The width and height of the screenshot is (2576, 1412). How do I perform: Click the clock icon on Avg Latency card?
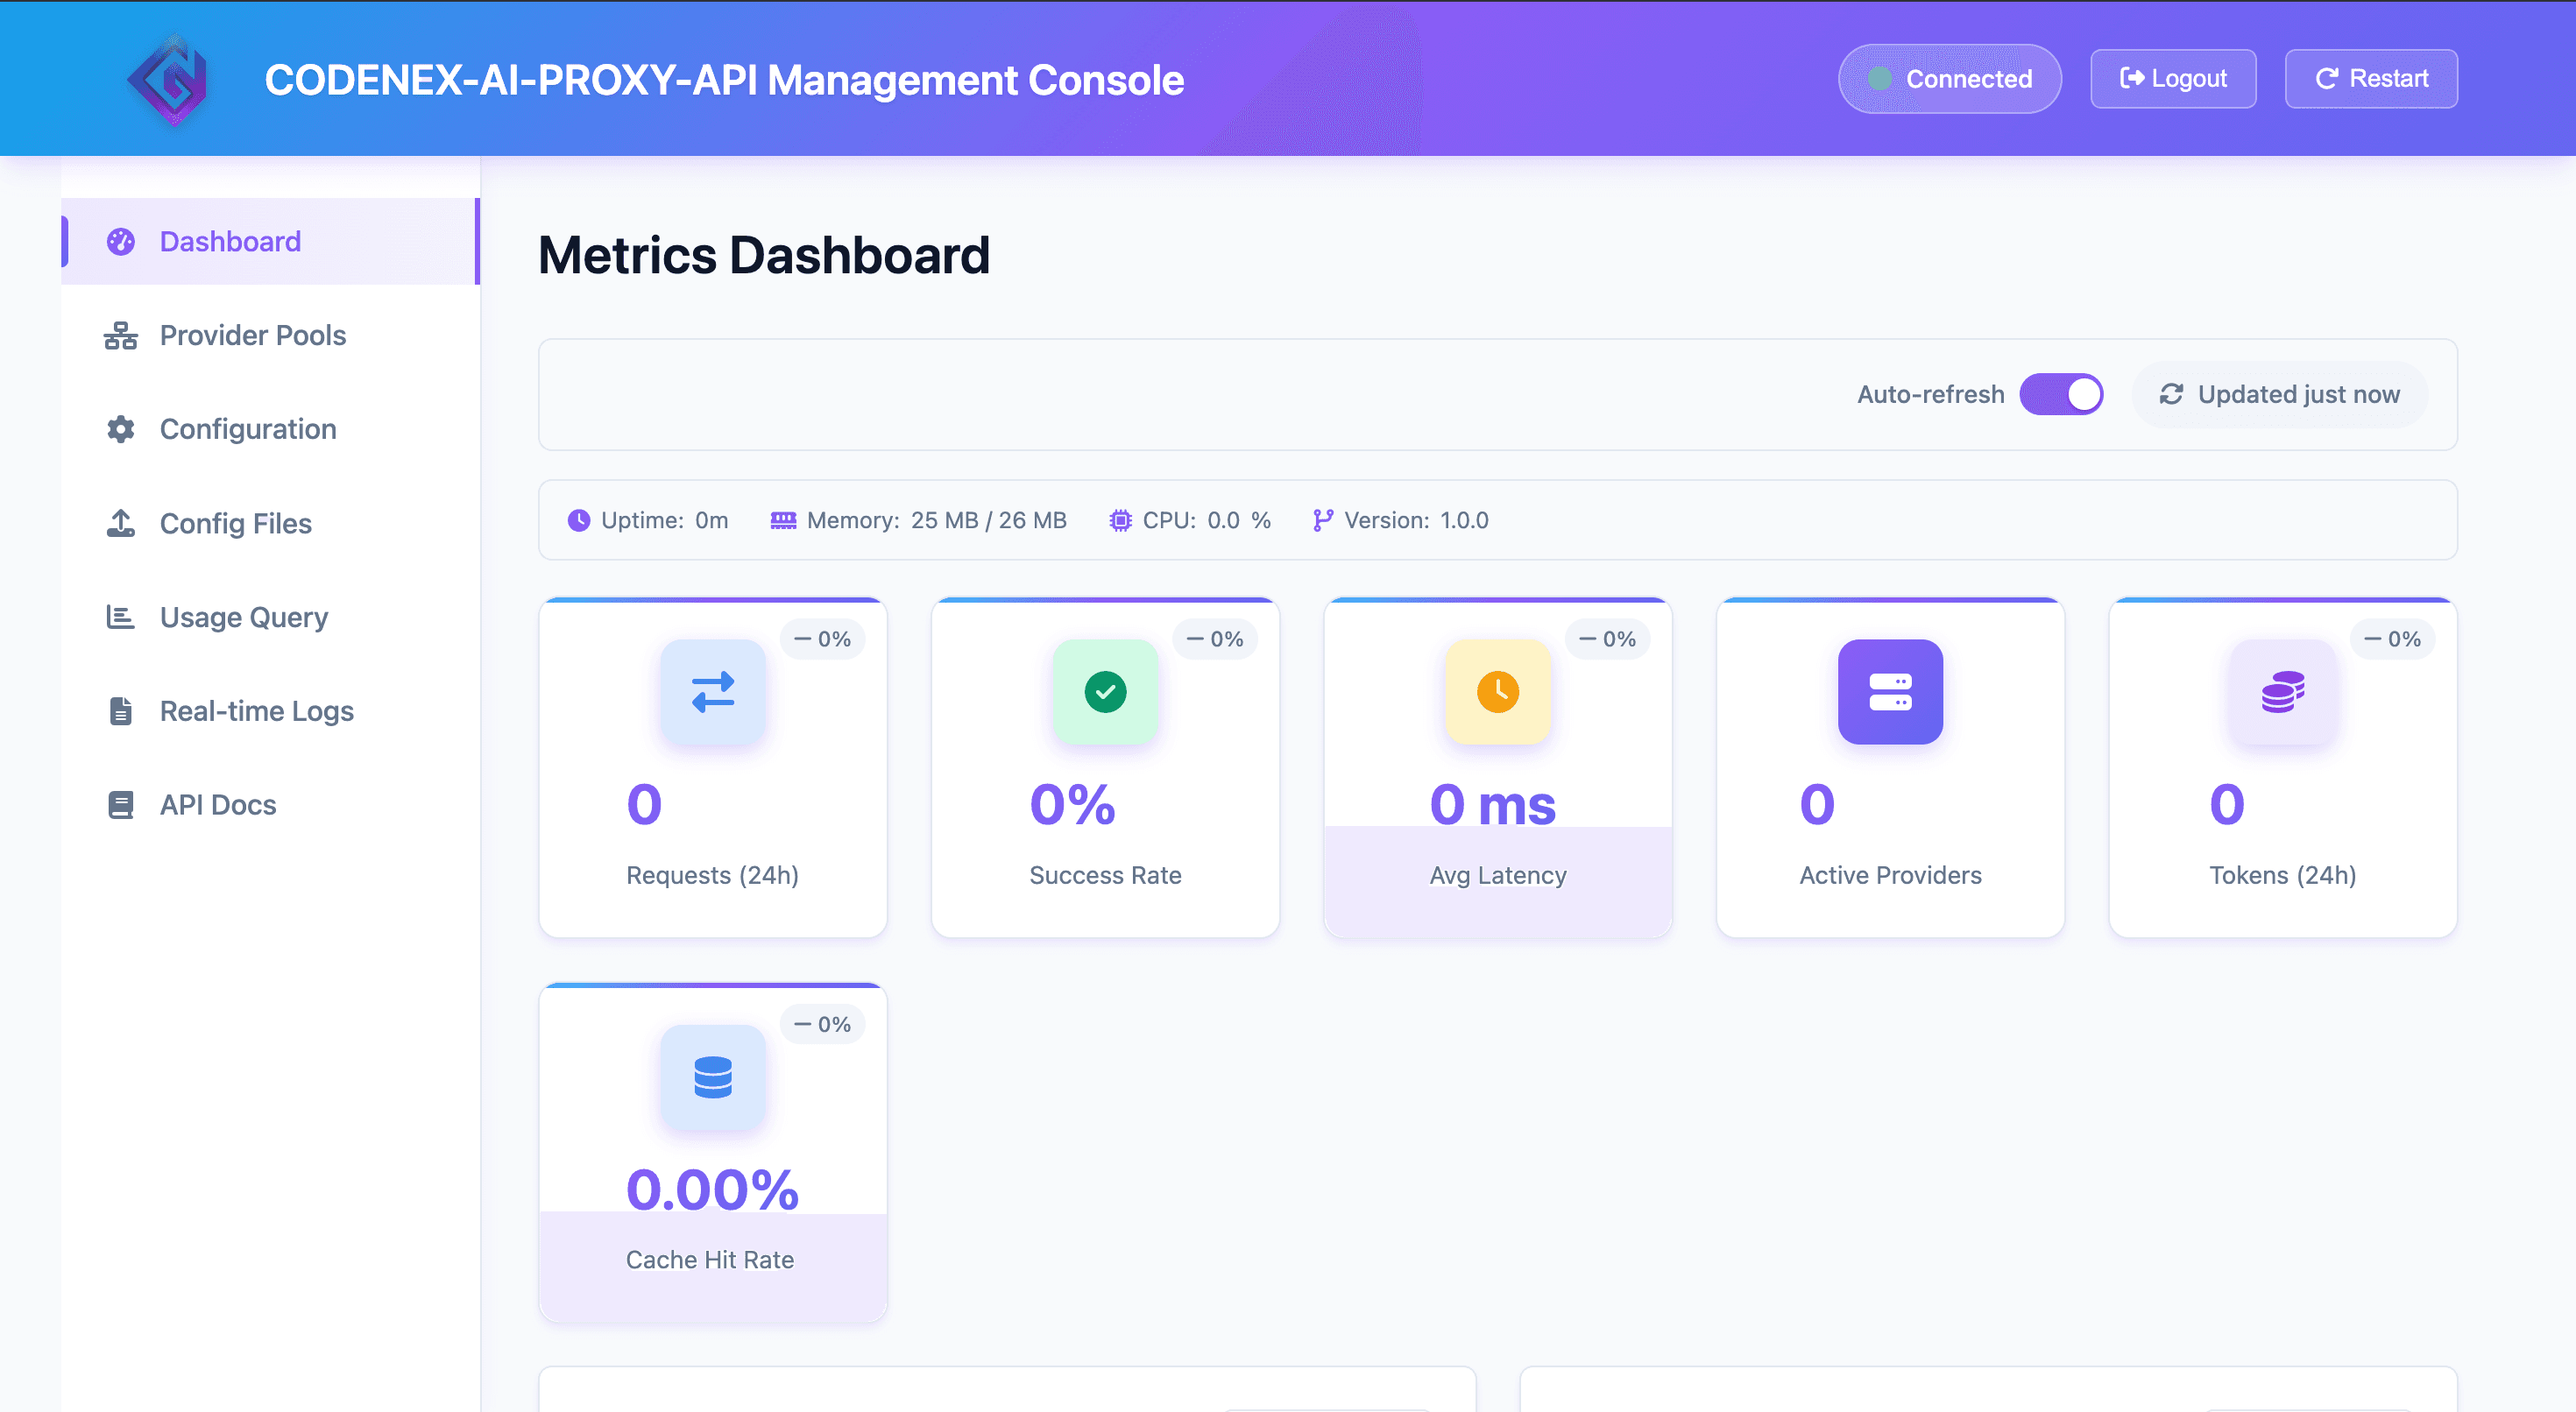(x=1497, y=692)
